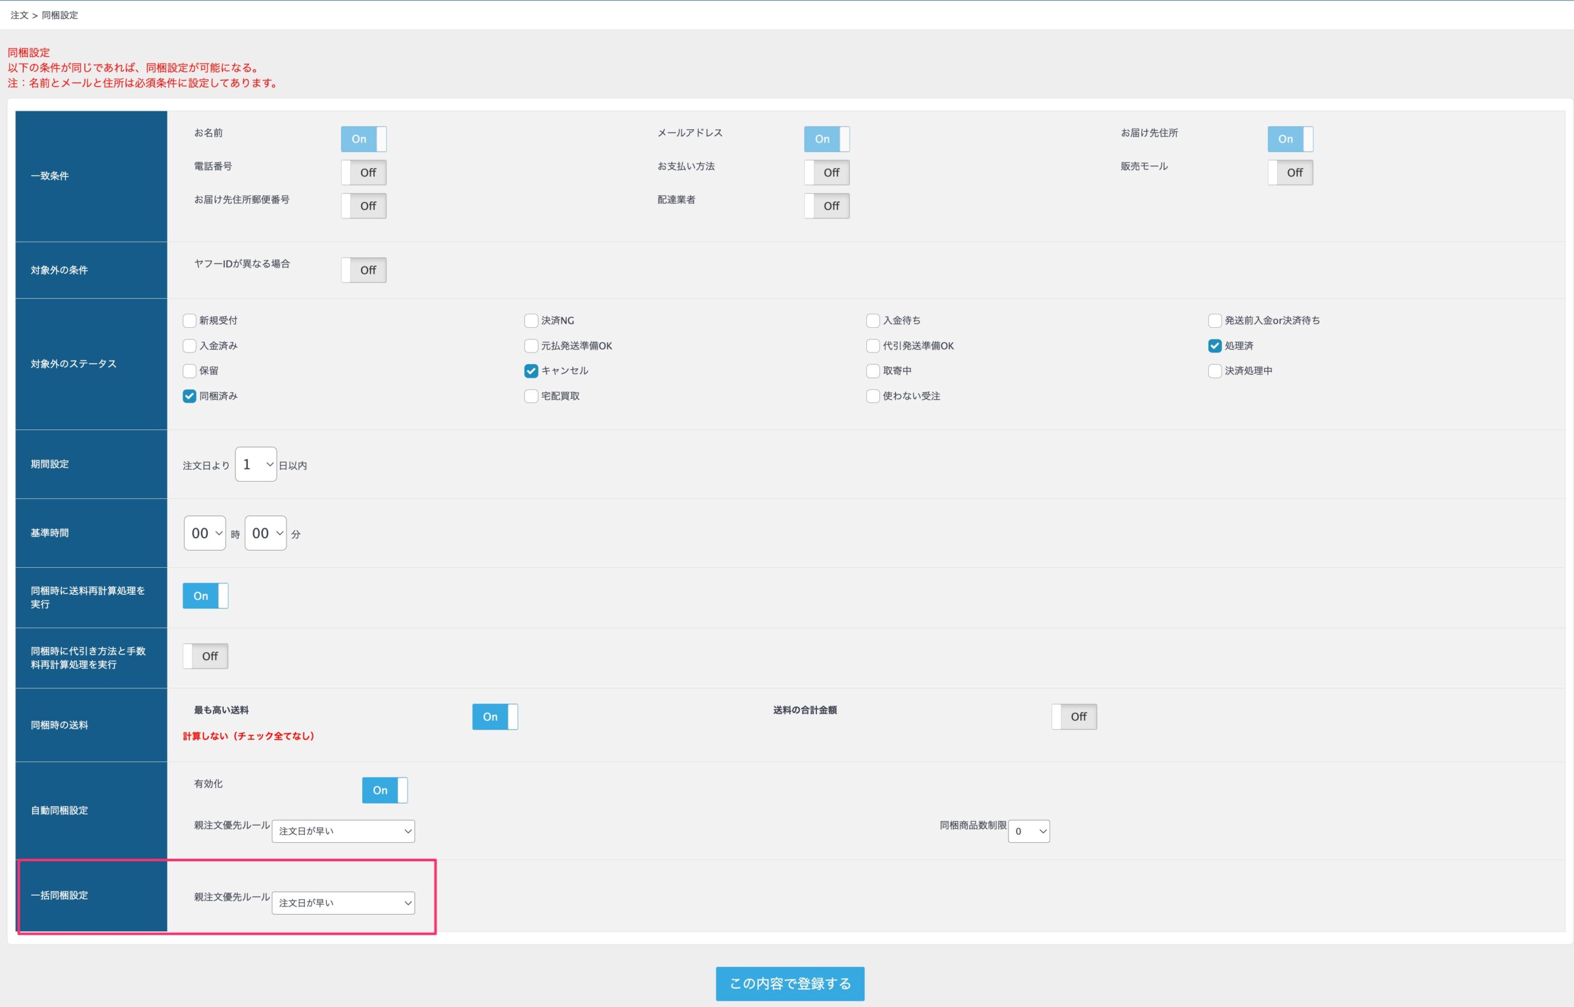Check the 入金済み status checkbox
This screenshot has width=1574, height=1007.
(189, 346)
